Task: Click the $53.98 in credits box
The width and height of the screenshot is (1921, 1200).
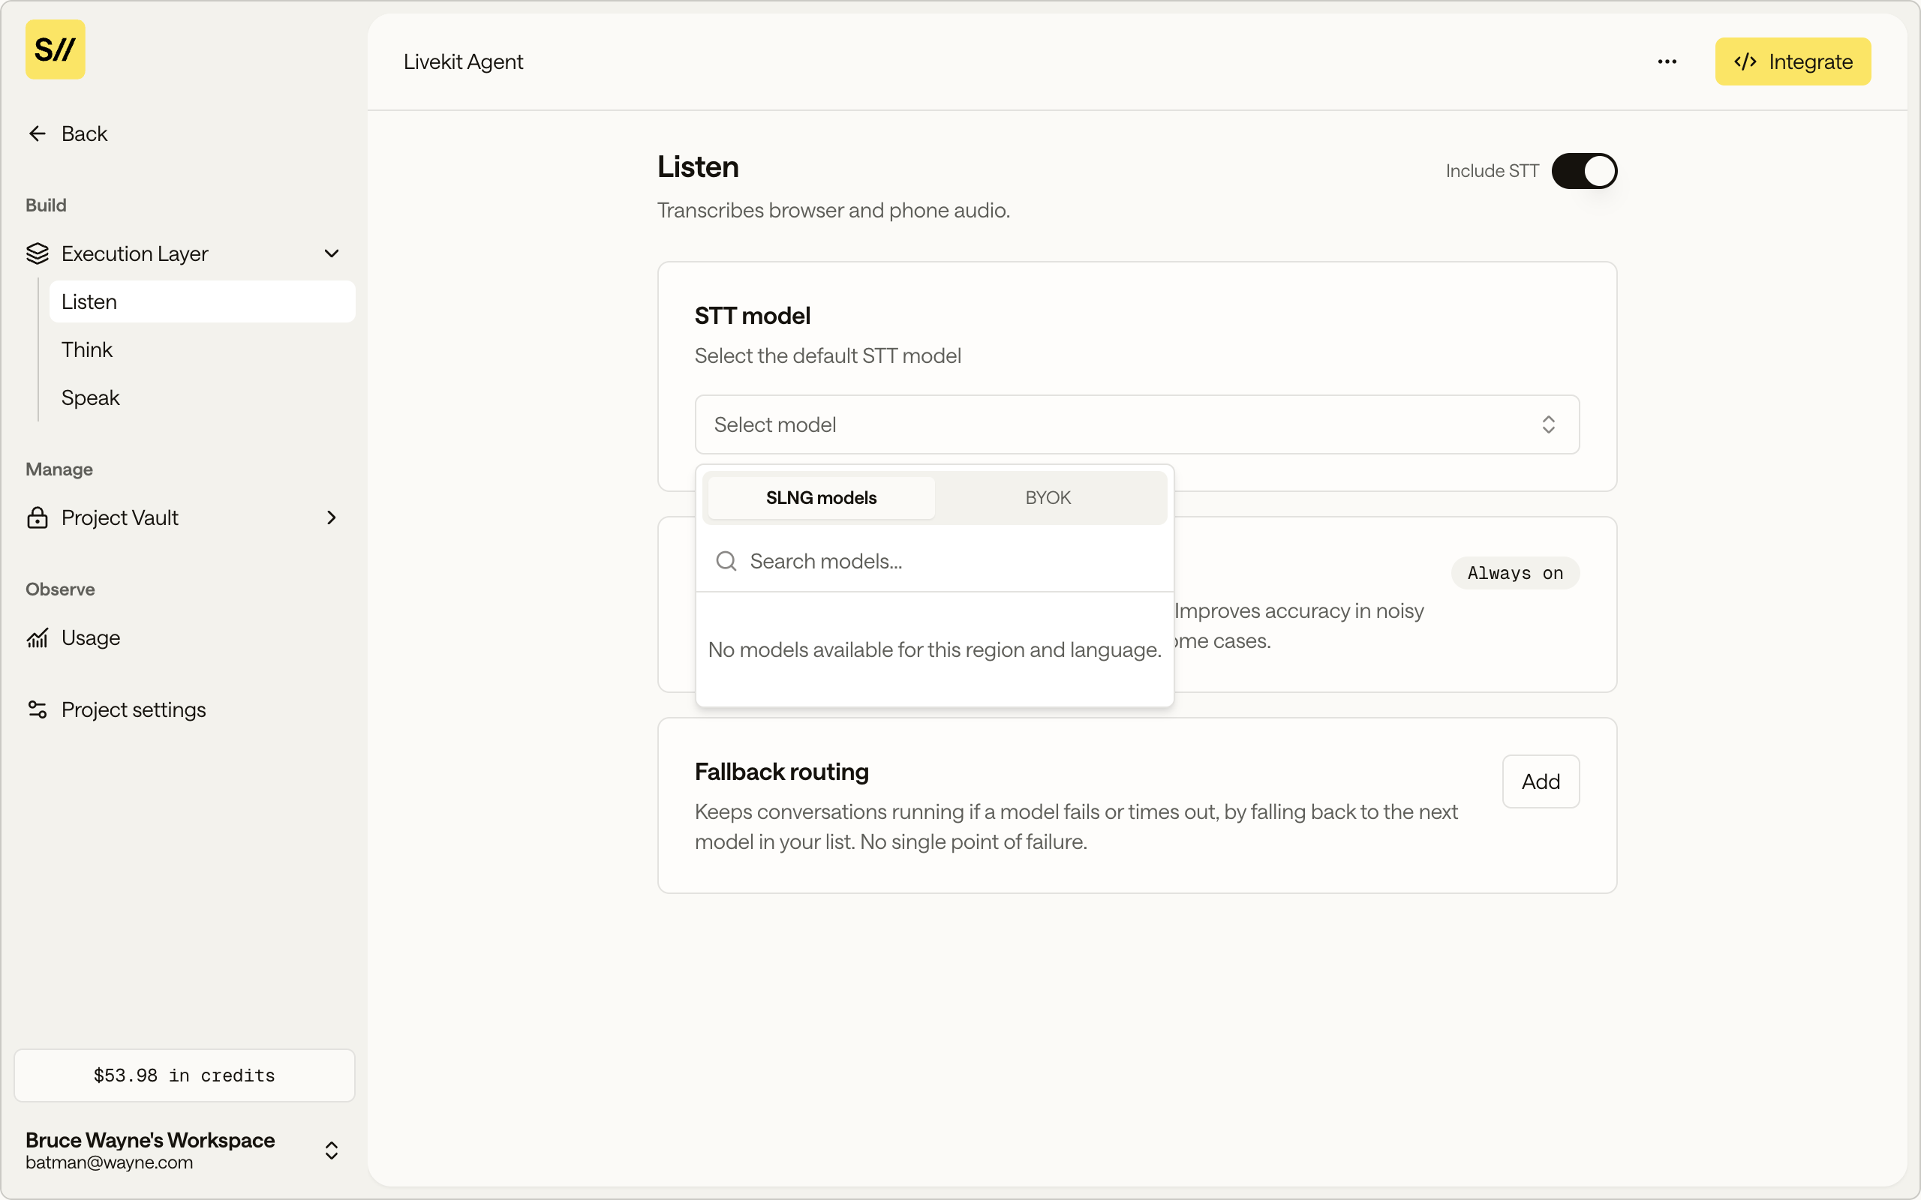Action: click(184, 1075)
